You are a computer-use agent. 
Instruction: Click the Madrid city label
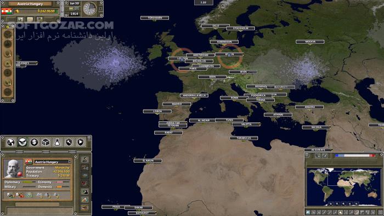(x=177, y=104)
